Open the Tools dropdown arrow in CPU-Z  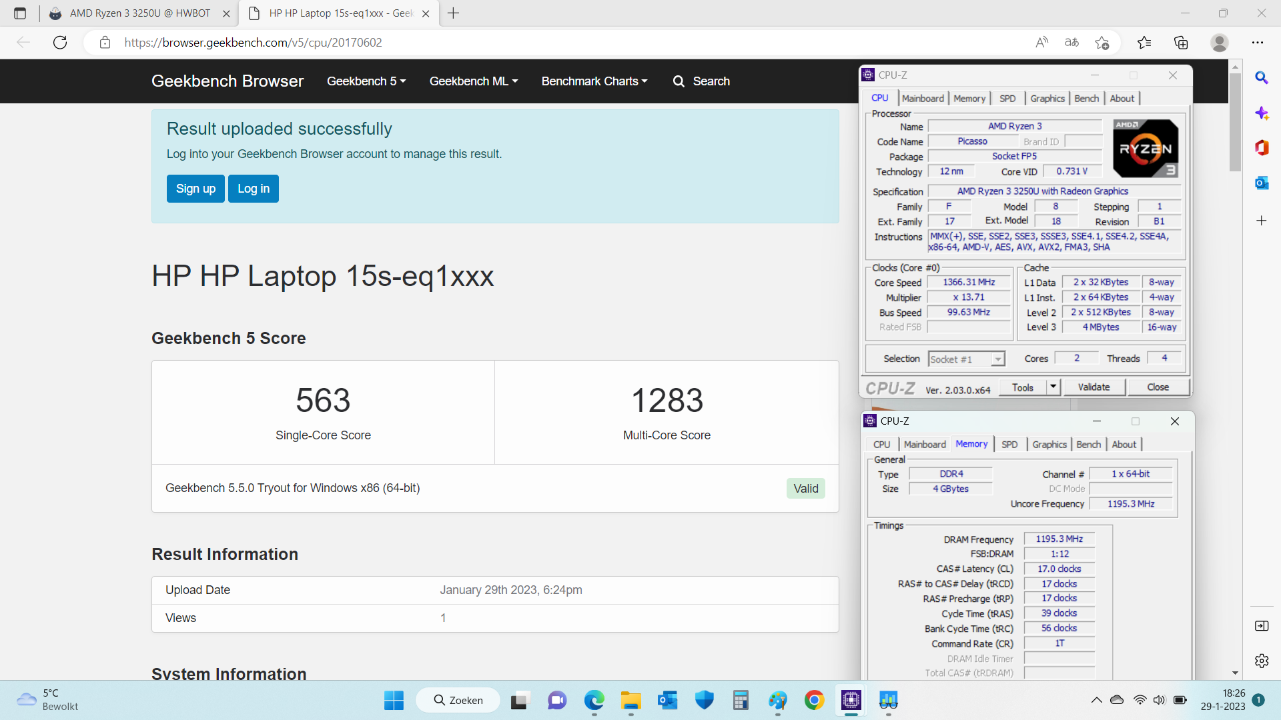[1053, 387]
